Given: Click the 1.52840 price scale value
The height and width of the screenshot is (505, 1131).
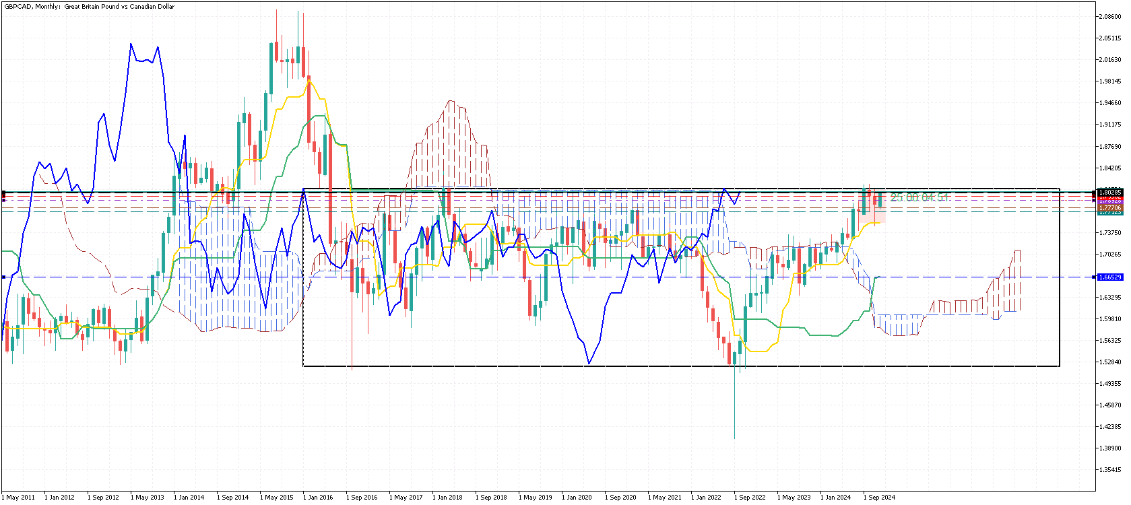Looking at the screenshot, I should tap(1110, 362).
